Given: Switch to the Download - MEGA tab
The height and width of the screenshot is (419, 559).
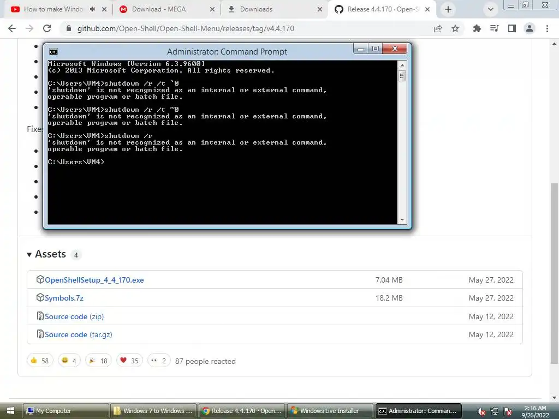Looking at the screenshot, I should pyautogui.click(x=159, y=9).
